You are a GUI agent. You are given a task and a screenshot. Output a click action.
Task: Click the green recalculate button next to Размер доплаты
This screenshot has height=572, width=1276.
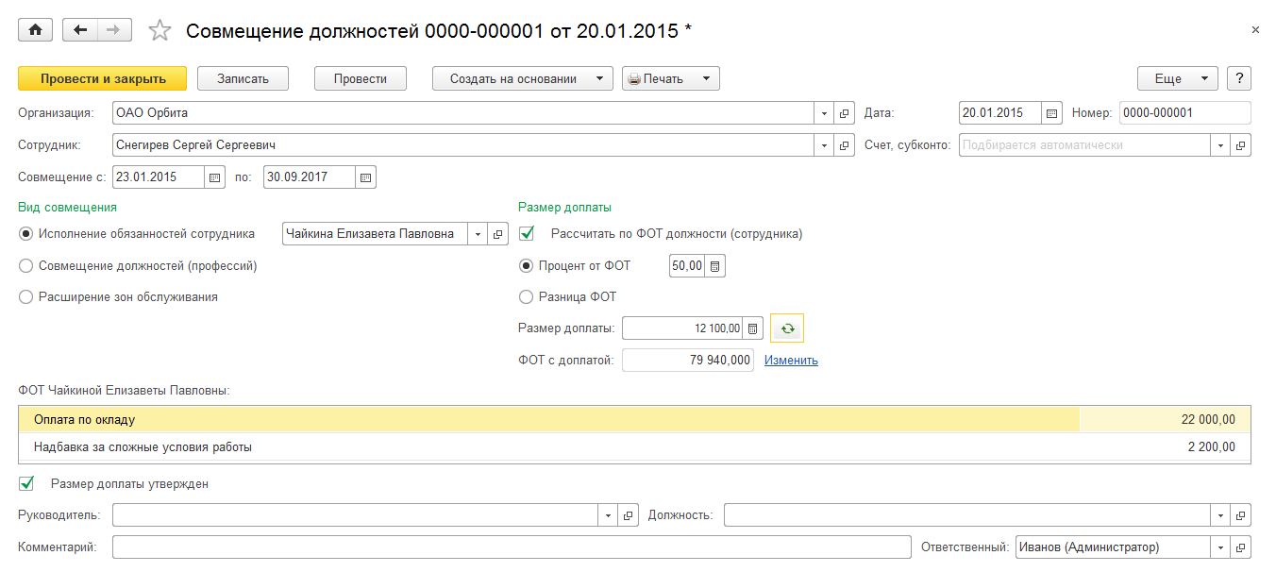point(787,328)
